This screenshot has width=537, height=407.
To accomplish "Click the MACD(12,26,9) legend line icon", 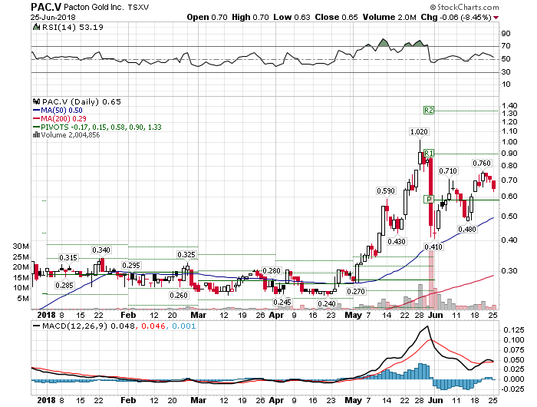I will coord(35,326).
